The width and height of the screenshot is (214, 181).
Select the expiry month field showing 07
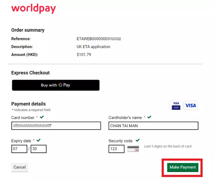19,149
